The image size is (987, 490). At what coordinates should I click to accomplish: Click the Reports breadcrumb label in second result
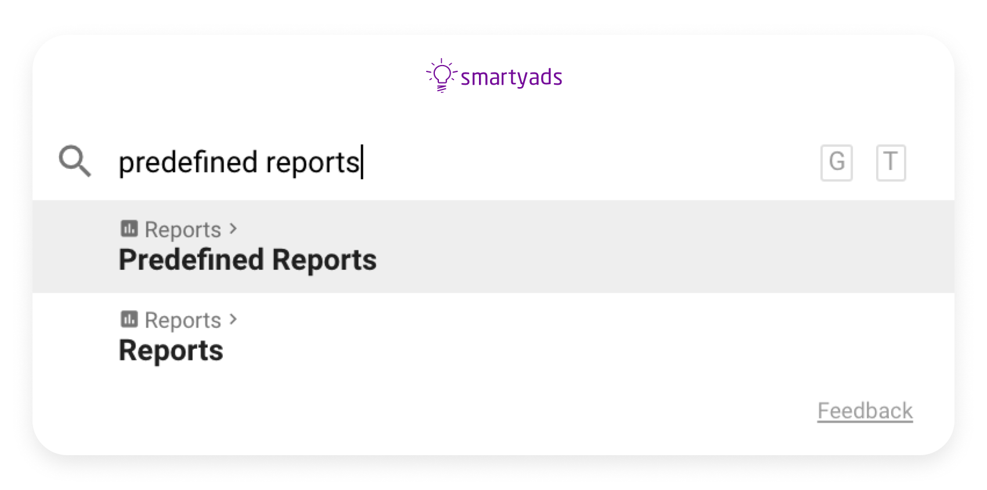(x=182, y=319)
